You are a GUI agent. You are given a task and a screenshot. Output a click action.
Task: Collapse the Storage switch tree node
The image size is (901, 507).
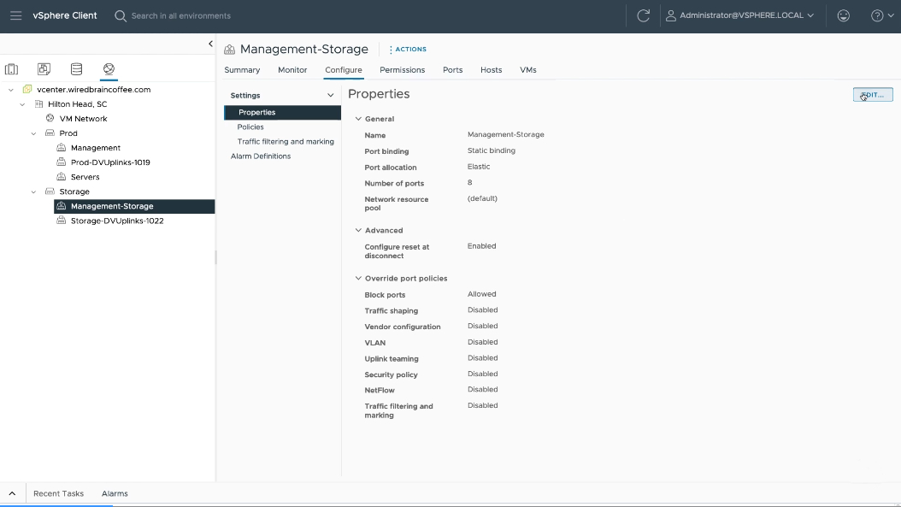[34, 192]
